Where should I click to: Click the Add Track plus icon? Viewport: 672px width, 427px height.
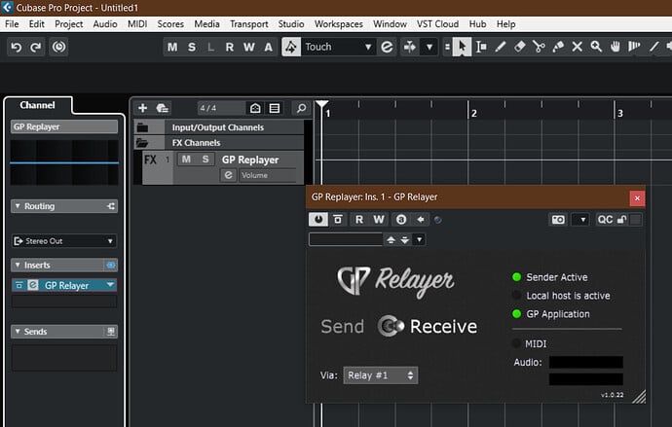[x=142, y=108]
